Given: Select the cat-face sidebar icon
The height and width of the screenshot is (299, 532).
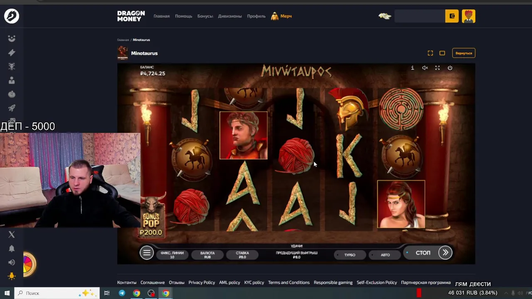Looking at the screenshot, I should (12, 66).
